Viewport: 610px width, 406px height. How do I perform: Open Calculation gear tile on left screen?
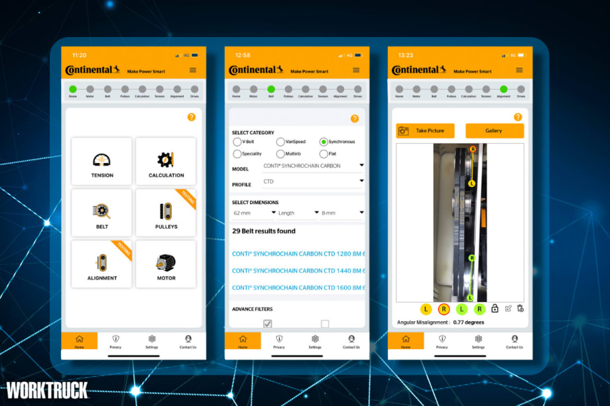click(166, 161)
